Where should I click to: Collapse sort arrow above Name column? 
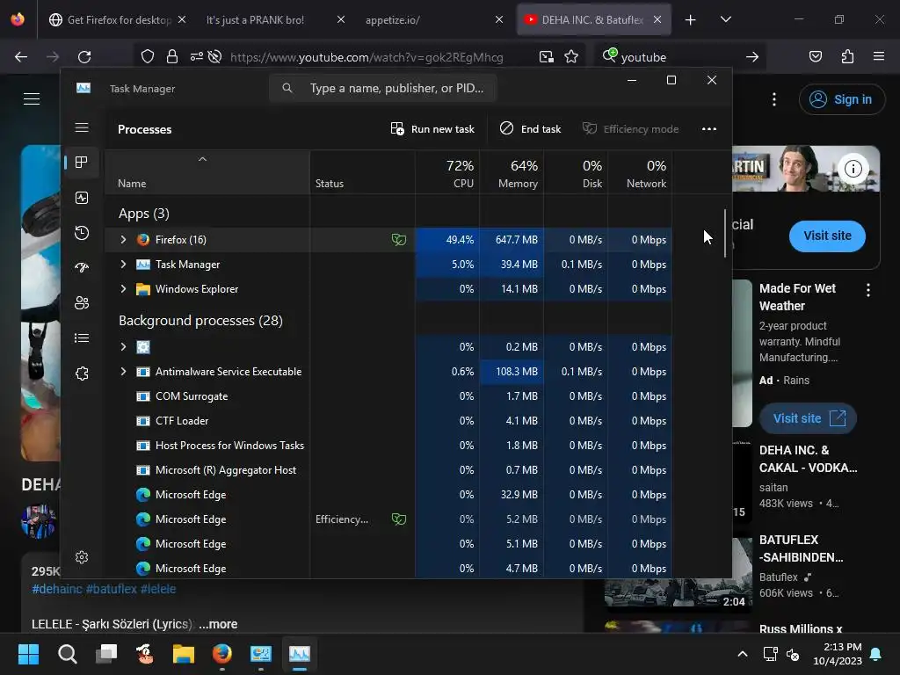(202, 159)
